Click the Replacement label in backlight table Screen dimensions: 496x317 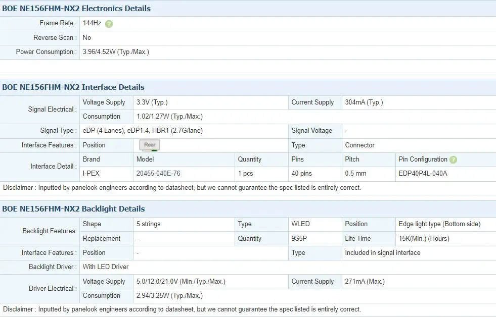point(102,238)
